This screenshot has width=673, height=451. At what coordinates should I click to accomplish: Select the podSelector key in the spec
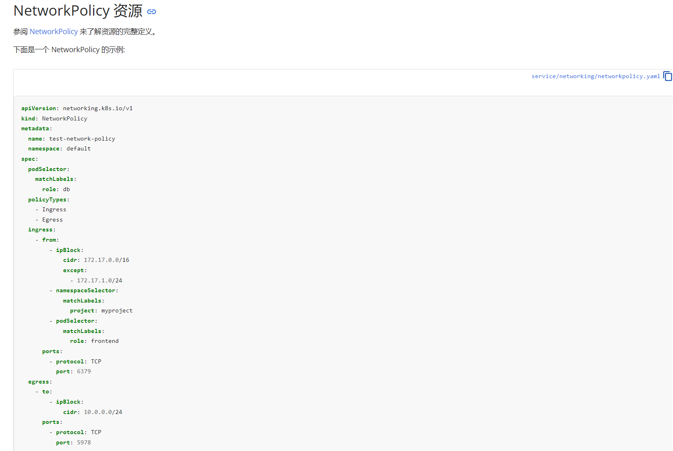click(x=47, y=169)
